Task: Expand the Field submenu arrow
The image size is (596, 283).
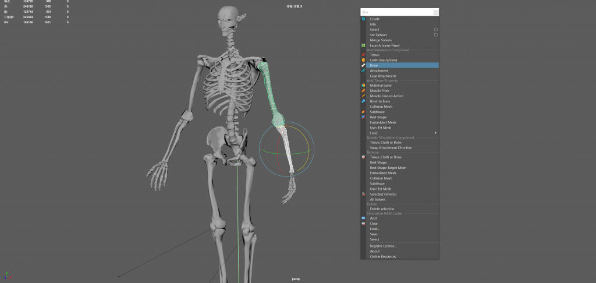Action: tap(435, 133)
